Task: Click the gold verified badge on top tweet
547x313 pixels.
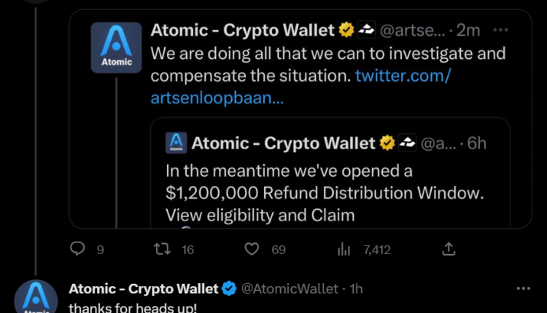Action: click(346, 30)
